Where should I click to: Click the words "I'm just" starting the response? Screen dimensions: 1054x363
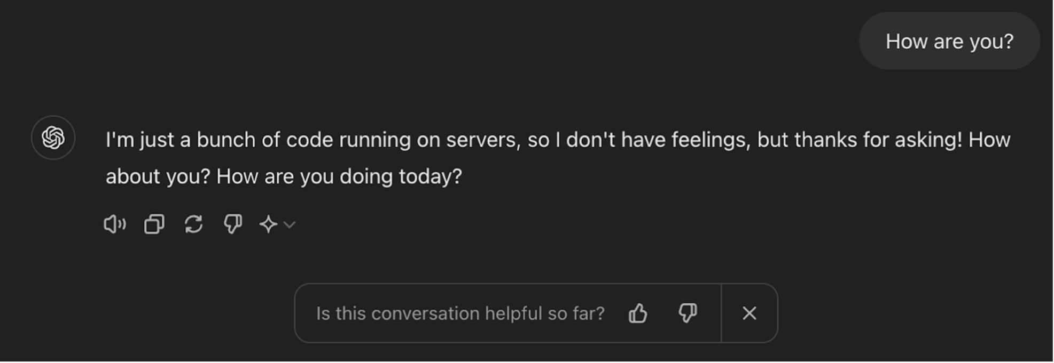[x=139, y=140]
